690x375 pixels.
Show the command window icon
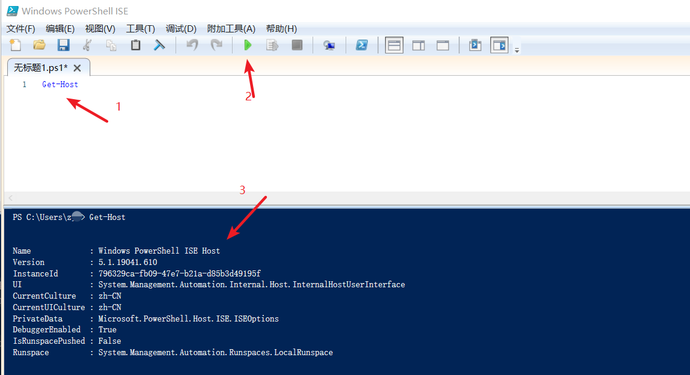tap(475, 45)
